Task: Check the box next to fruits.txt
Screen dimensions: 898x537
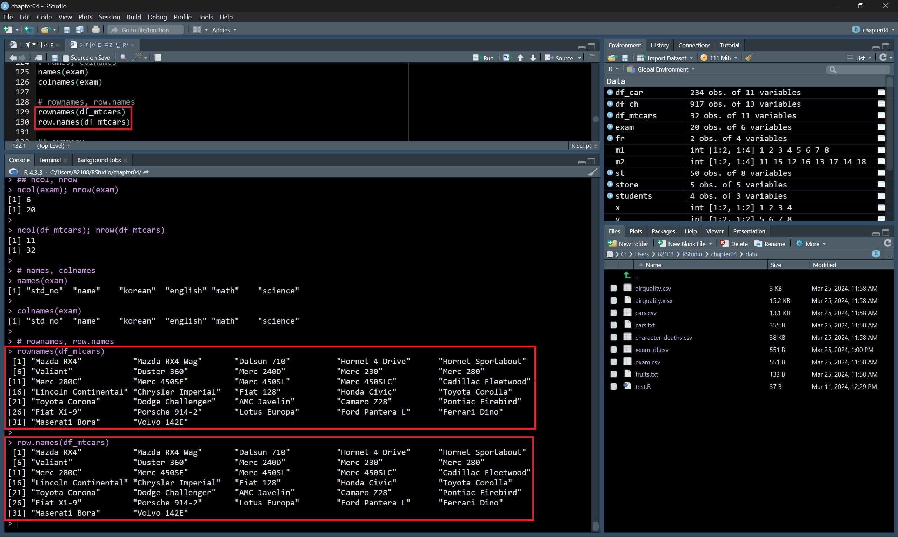Action: click(x=613, y=374)
